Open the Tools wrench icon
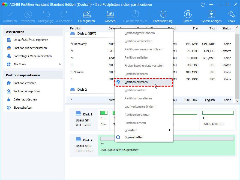240x180 pixels. tap(231, 14)
